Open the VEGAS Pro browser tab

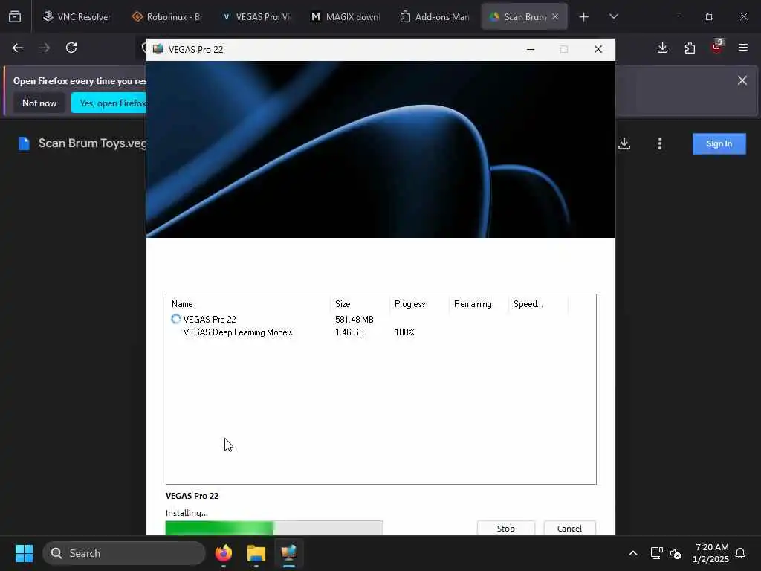point(257,16)
